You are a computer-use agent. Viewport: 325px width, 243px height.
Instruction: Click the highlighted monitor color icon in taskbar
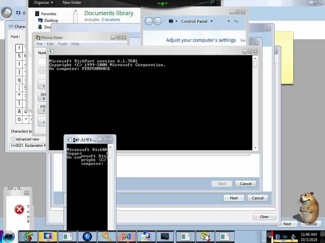(48, 237)
